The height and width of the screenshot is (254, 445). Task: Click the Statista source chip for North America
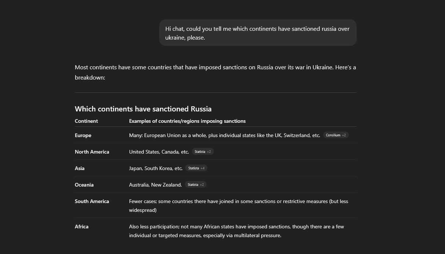point(203,152)
